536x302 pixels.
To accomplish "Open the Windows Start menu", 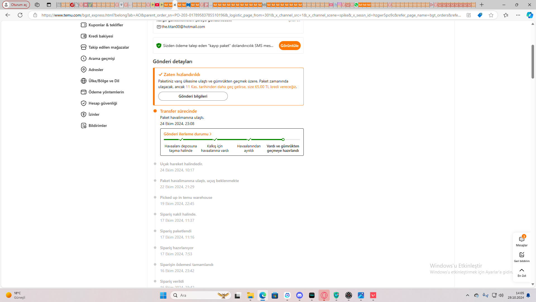I will pyautogui.click(x=163, y=295).
